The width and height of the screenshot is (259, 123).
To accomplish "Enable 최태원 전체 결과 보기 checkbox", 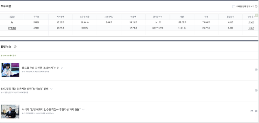I will point(234,6).
